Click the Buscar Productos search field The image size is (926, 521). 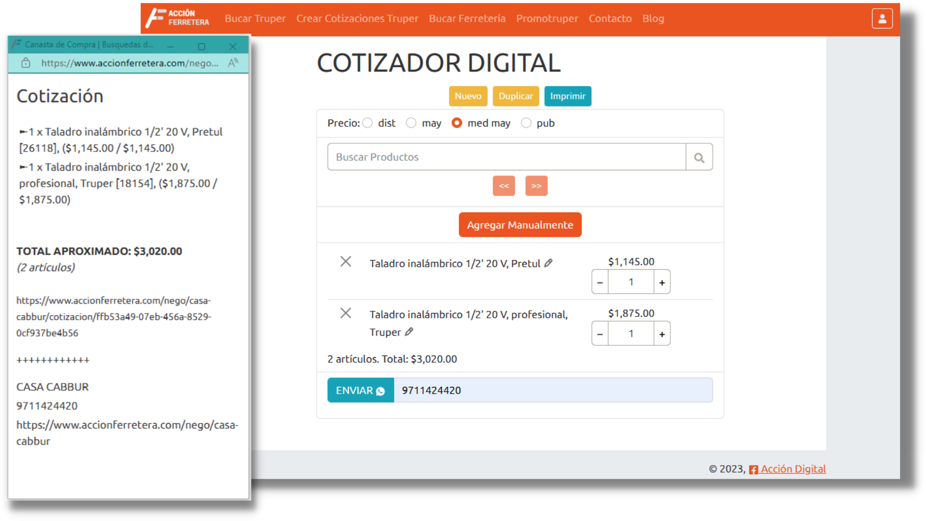(x=506, y=157)
